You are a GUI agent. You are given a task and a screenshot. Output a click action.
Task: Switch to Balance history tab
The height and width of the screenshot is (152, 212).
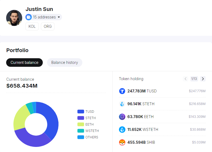(64, 63)
